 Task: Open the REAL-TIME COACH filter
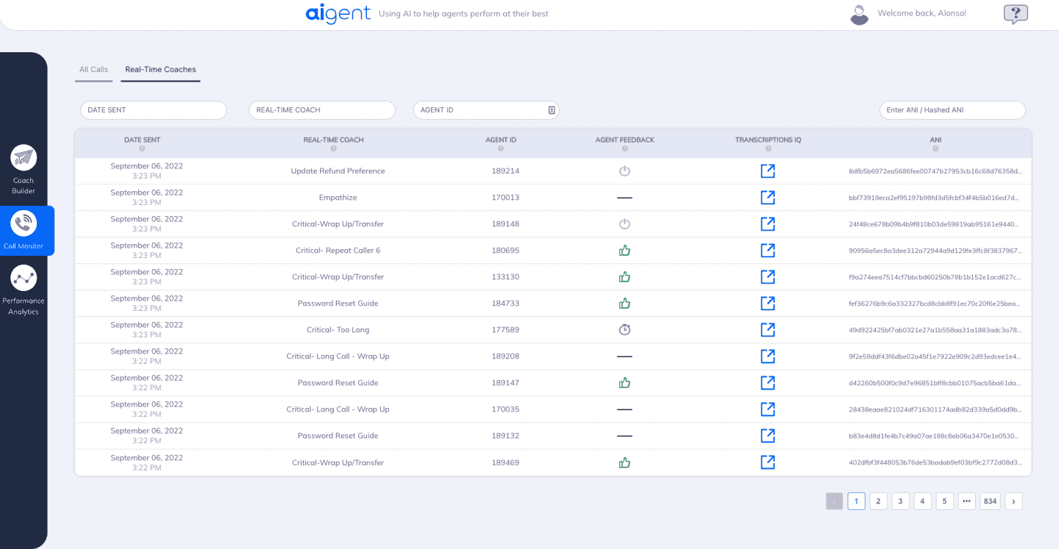(x=322, y=110)
